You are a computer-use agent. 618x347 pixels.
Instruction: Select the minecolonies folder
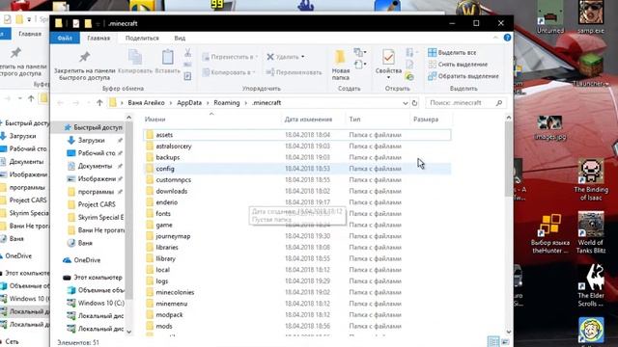pyautogui.click(x=297, y=292)
